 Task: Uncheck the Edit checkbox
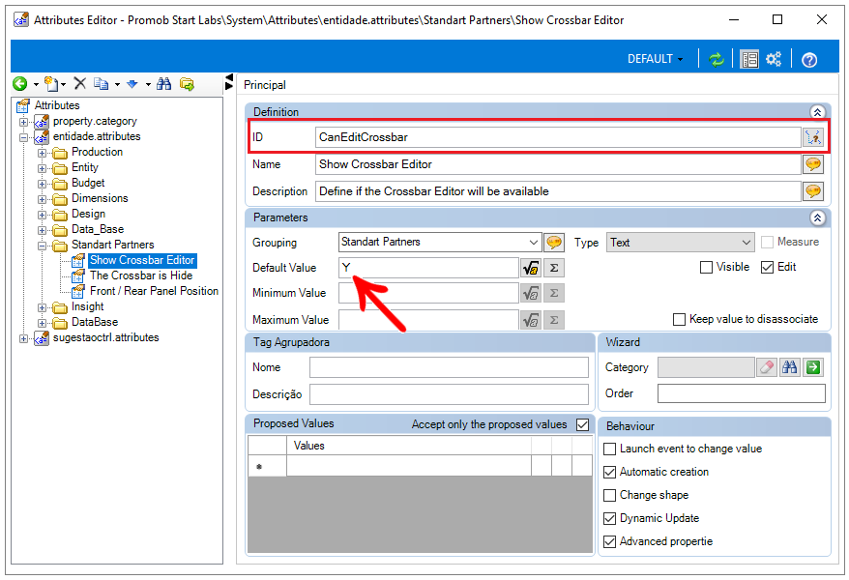pyautogui.click(x=767, y=267)
